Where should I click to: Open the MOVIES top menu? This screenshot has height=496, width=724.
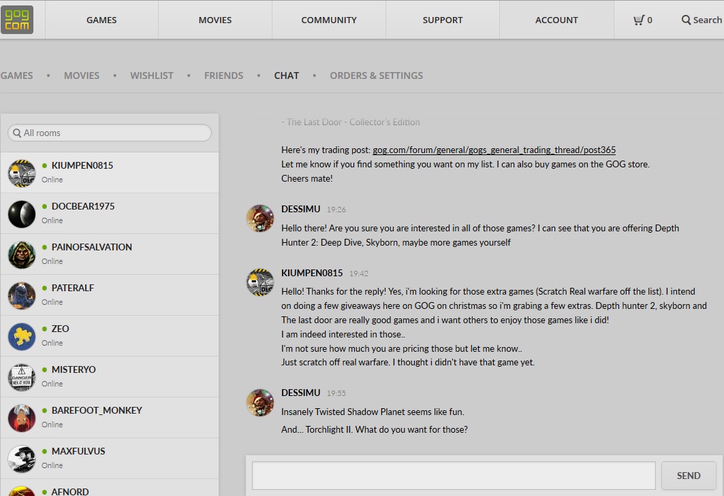[215, 20]
